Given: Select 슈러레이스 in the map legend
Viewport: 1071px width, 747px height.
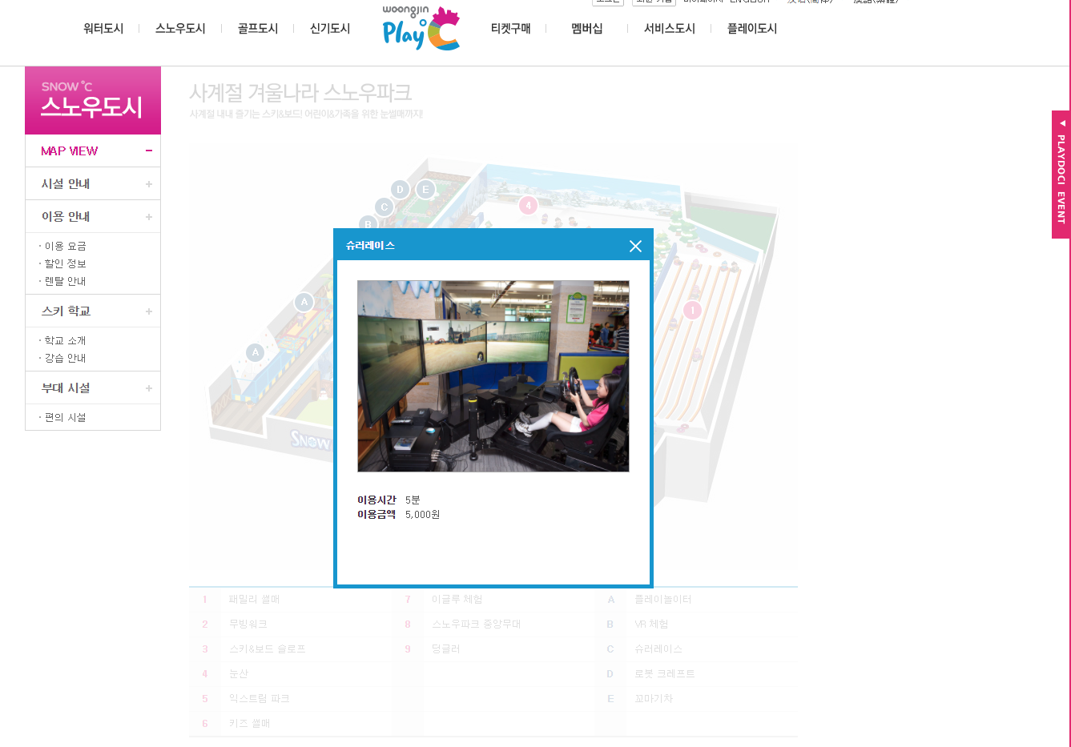Looking at the screenshot, I should [x=658, y=649].
